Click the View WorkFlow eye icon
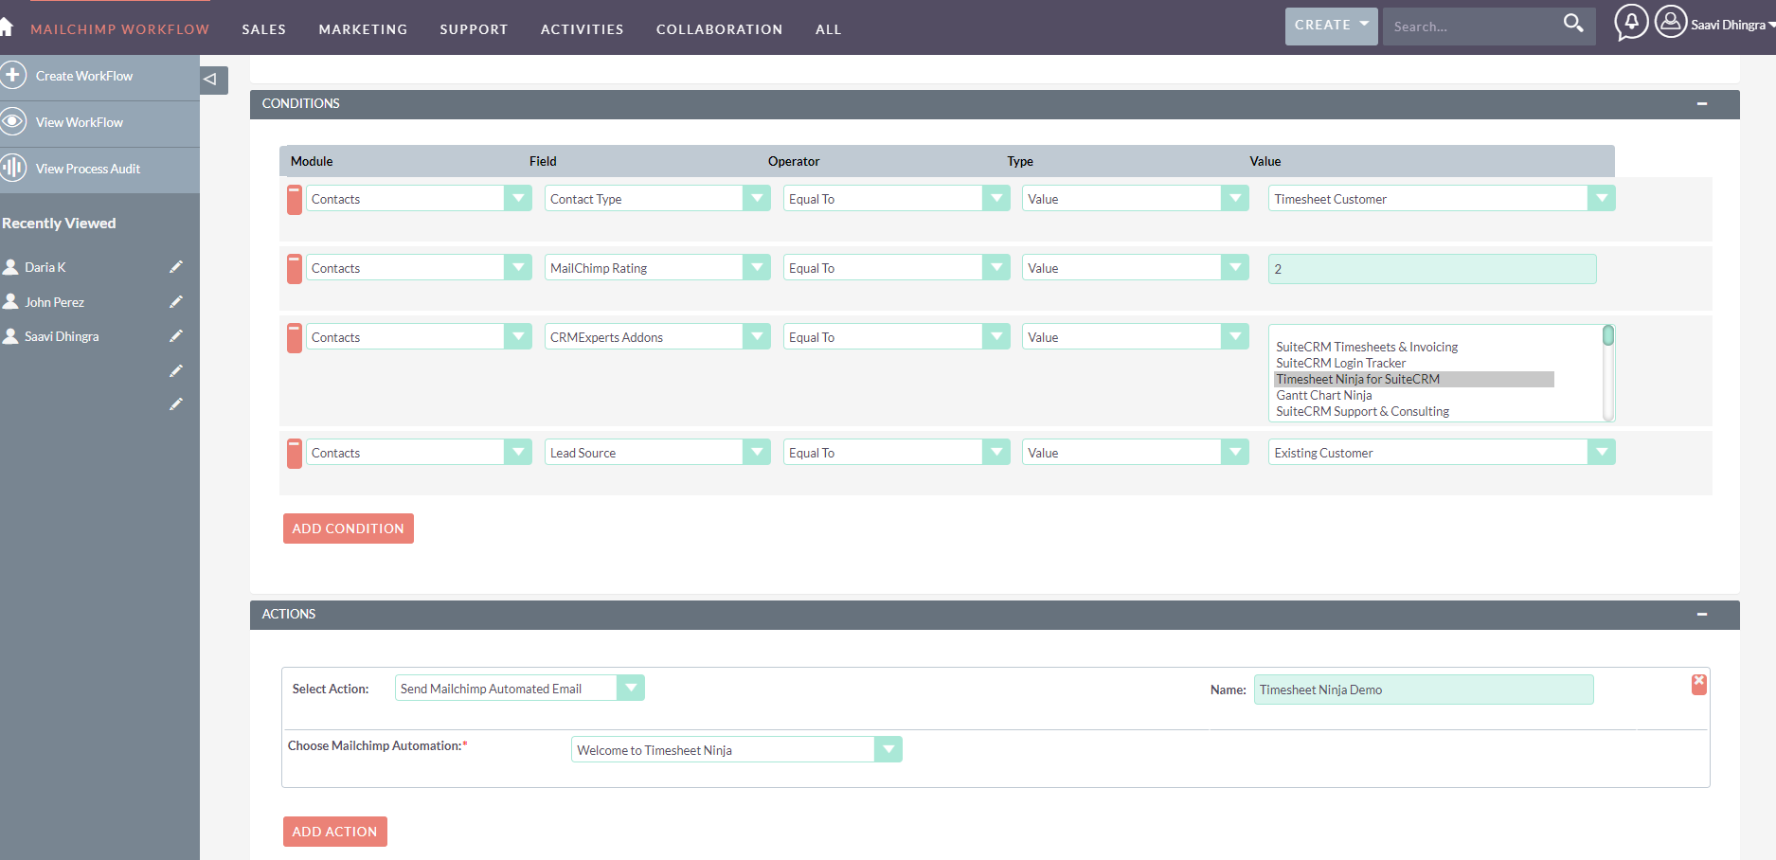 click(x=12, y=121)
